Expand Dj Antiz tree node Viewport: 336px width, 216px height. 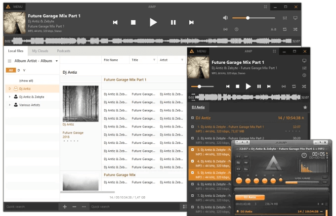pos(10,88)
